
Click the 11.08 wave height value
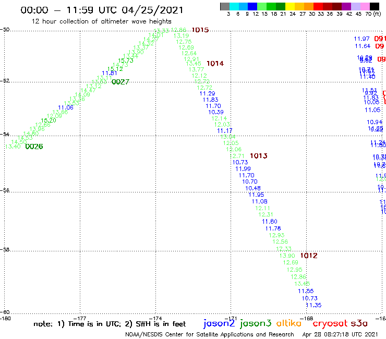click(x=259, y=202)
